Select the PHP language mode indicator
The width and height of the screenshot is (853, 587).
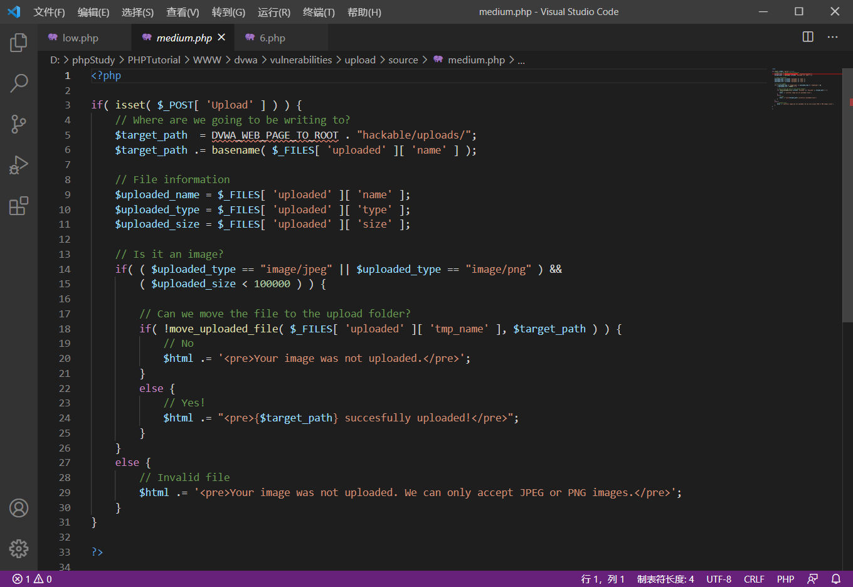[x=785, y=579]
